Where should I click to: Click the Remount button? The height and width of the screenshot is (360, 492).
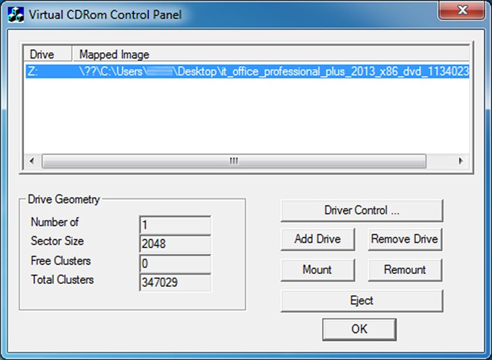(x=405, y=270)
